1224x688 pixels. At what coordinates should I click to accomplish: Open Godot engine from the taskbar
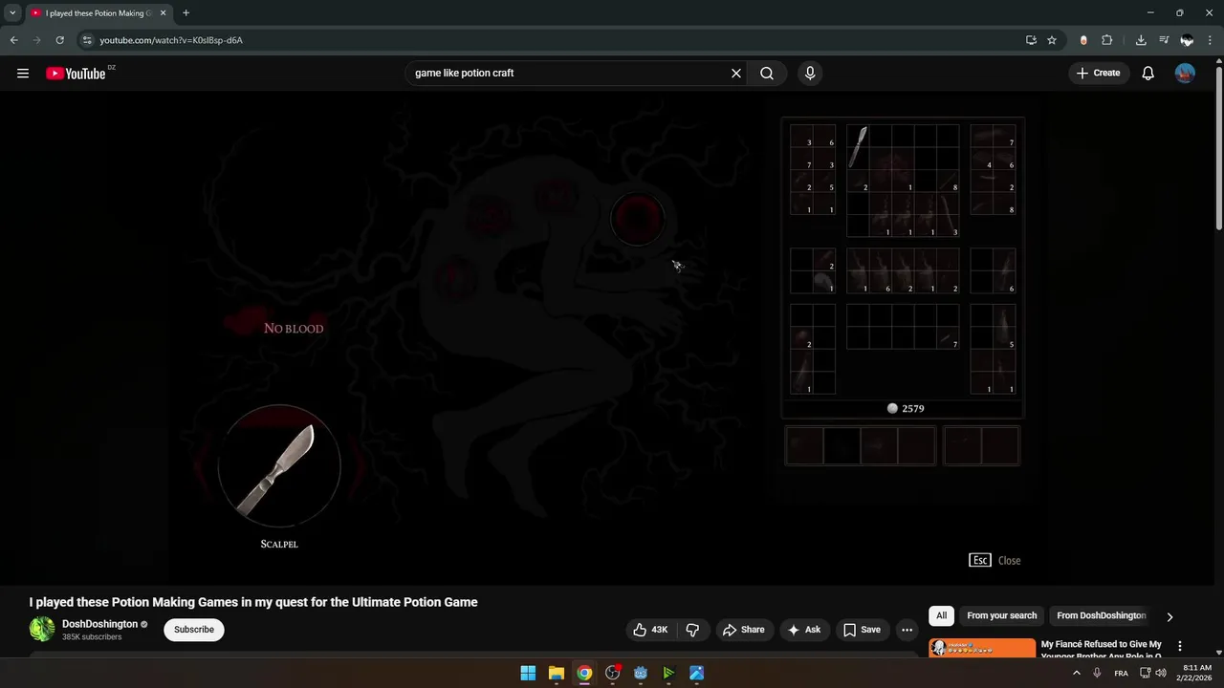click(641, 674)
